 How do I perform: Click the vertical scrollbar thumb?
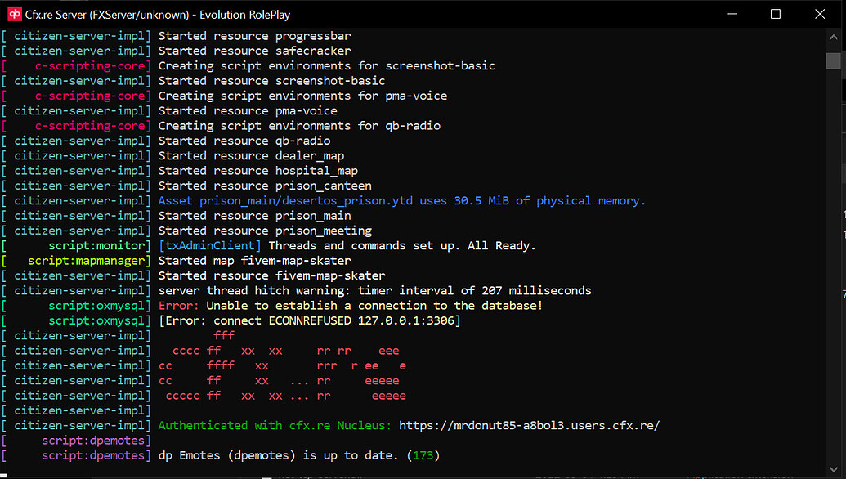(833, 60)
